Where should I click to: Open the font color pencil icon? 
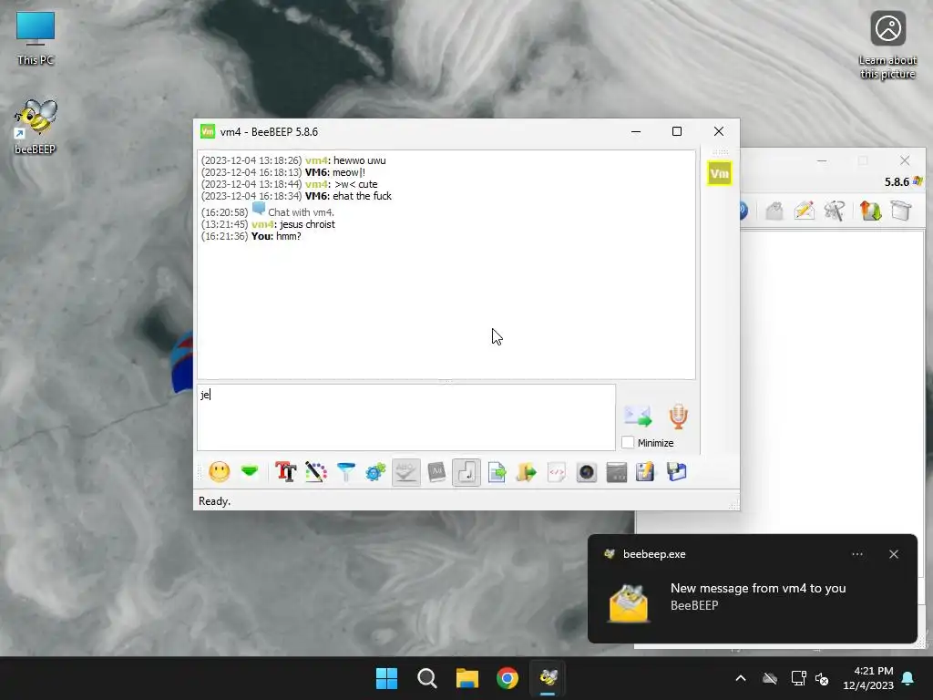(x=315, y=472)
